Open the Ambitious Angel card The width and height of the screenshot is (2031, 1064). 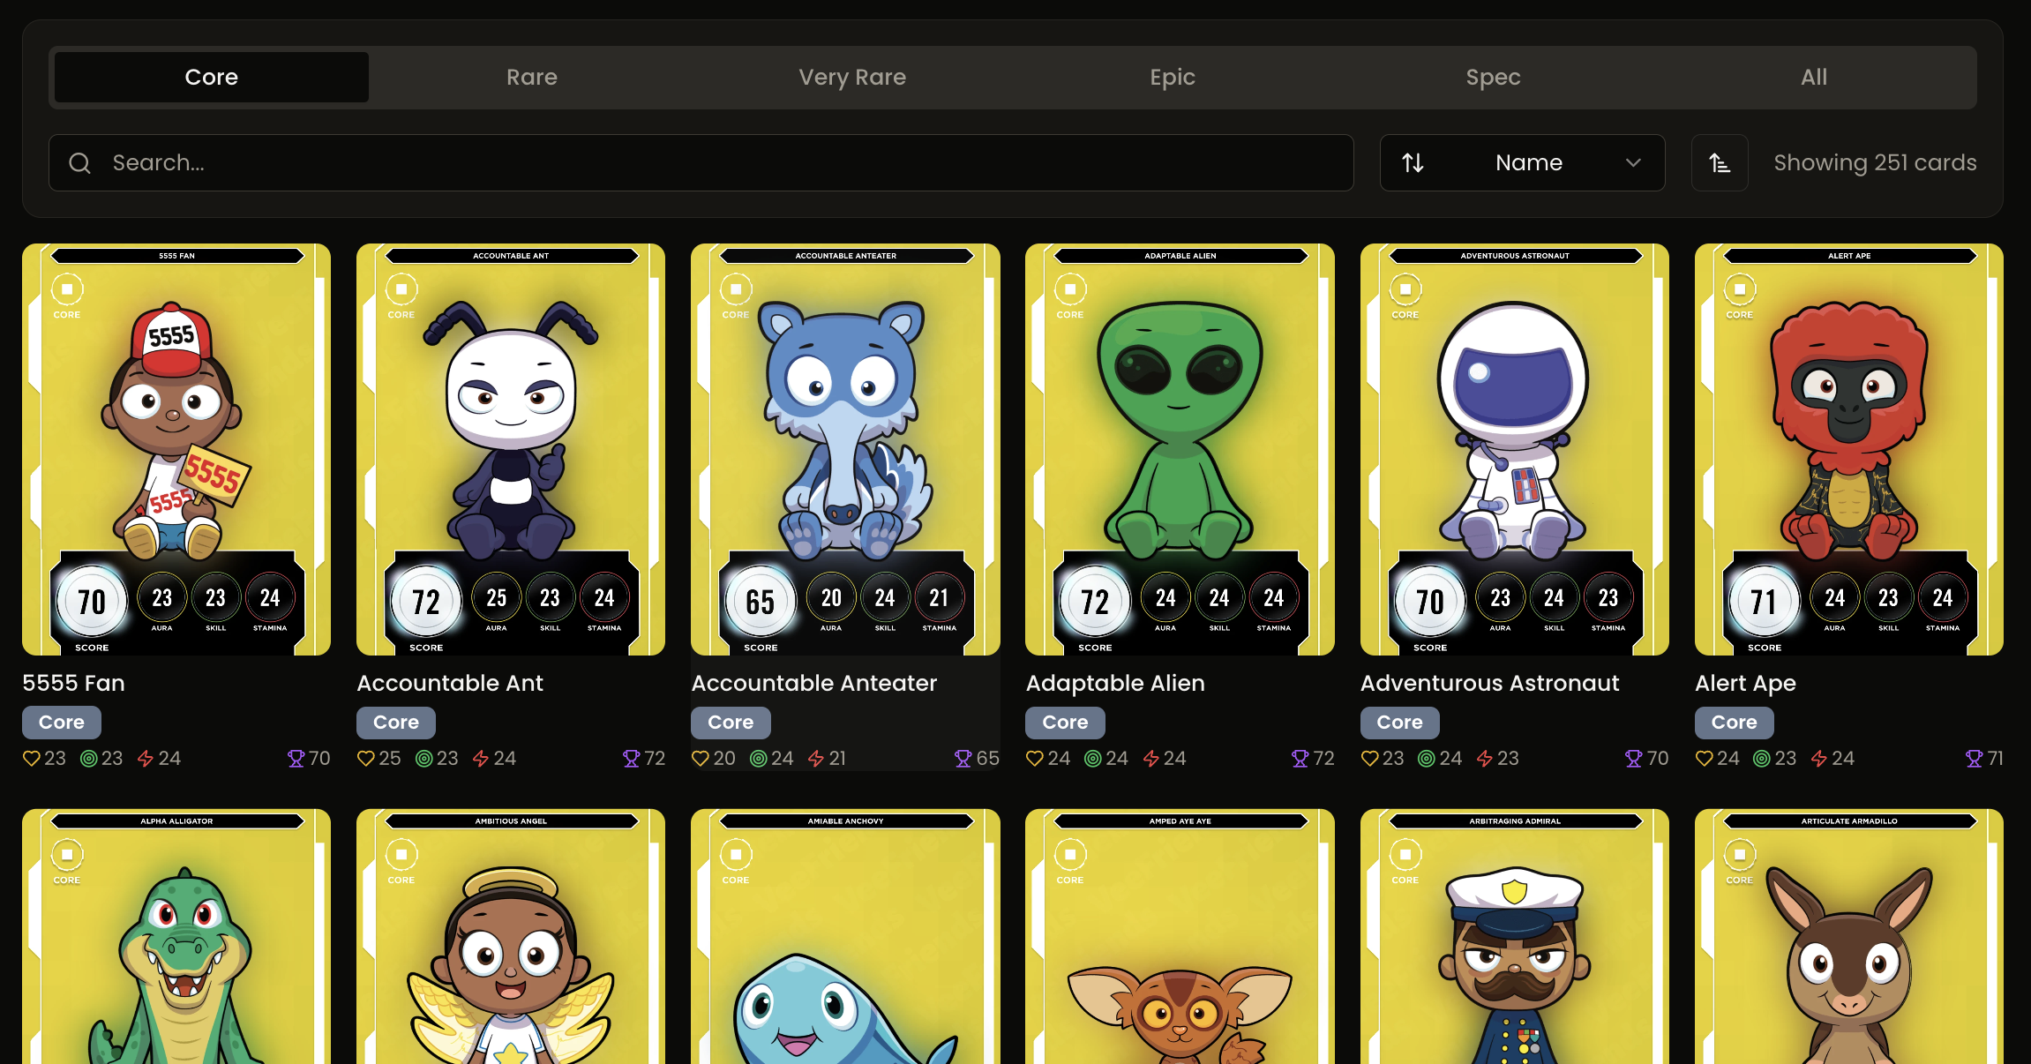coord(511,936)
